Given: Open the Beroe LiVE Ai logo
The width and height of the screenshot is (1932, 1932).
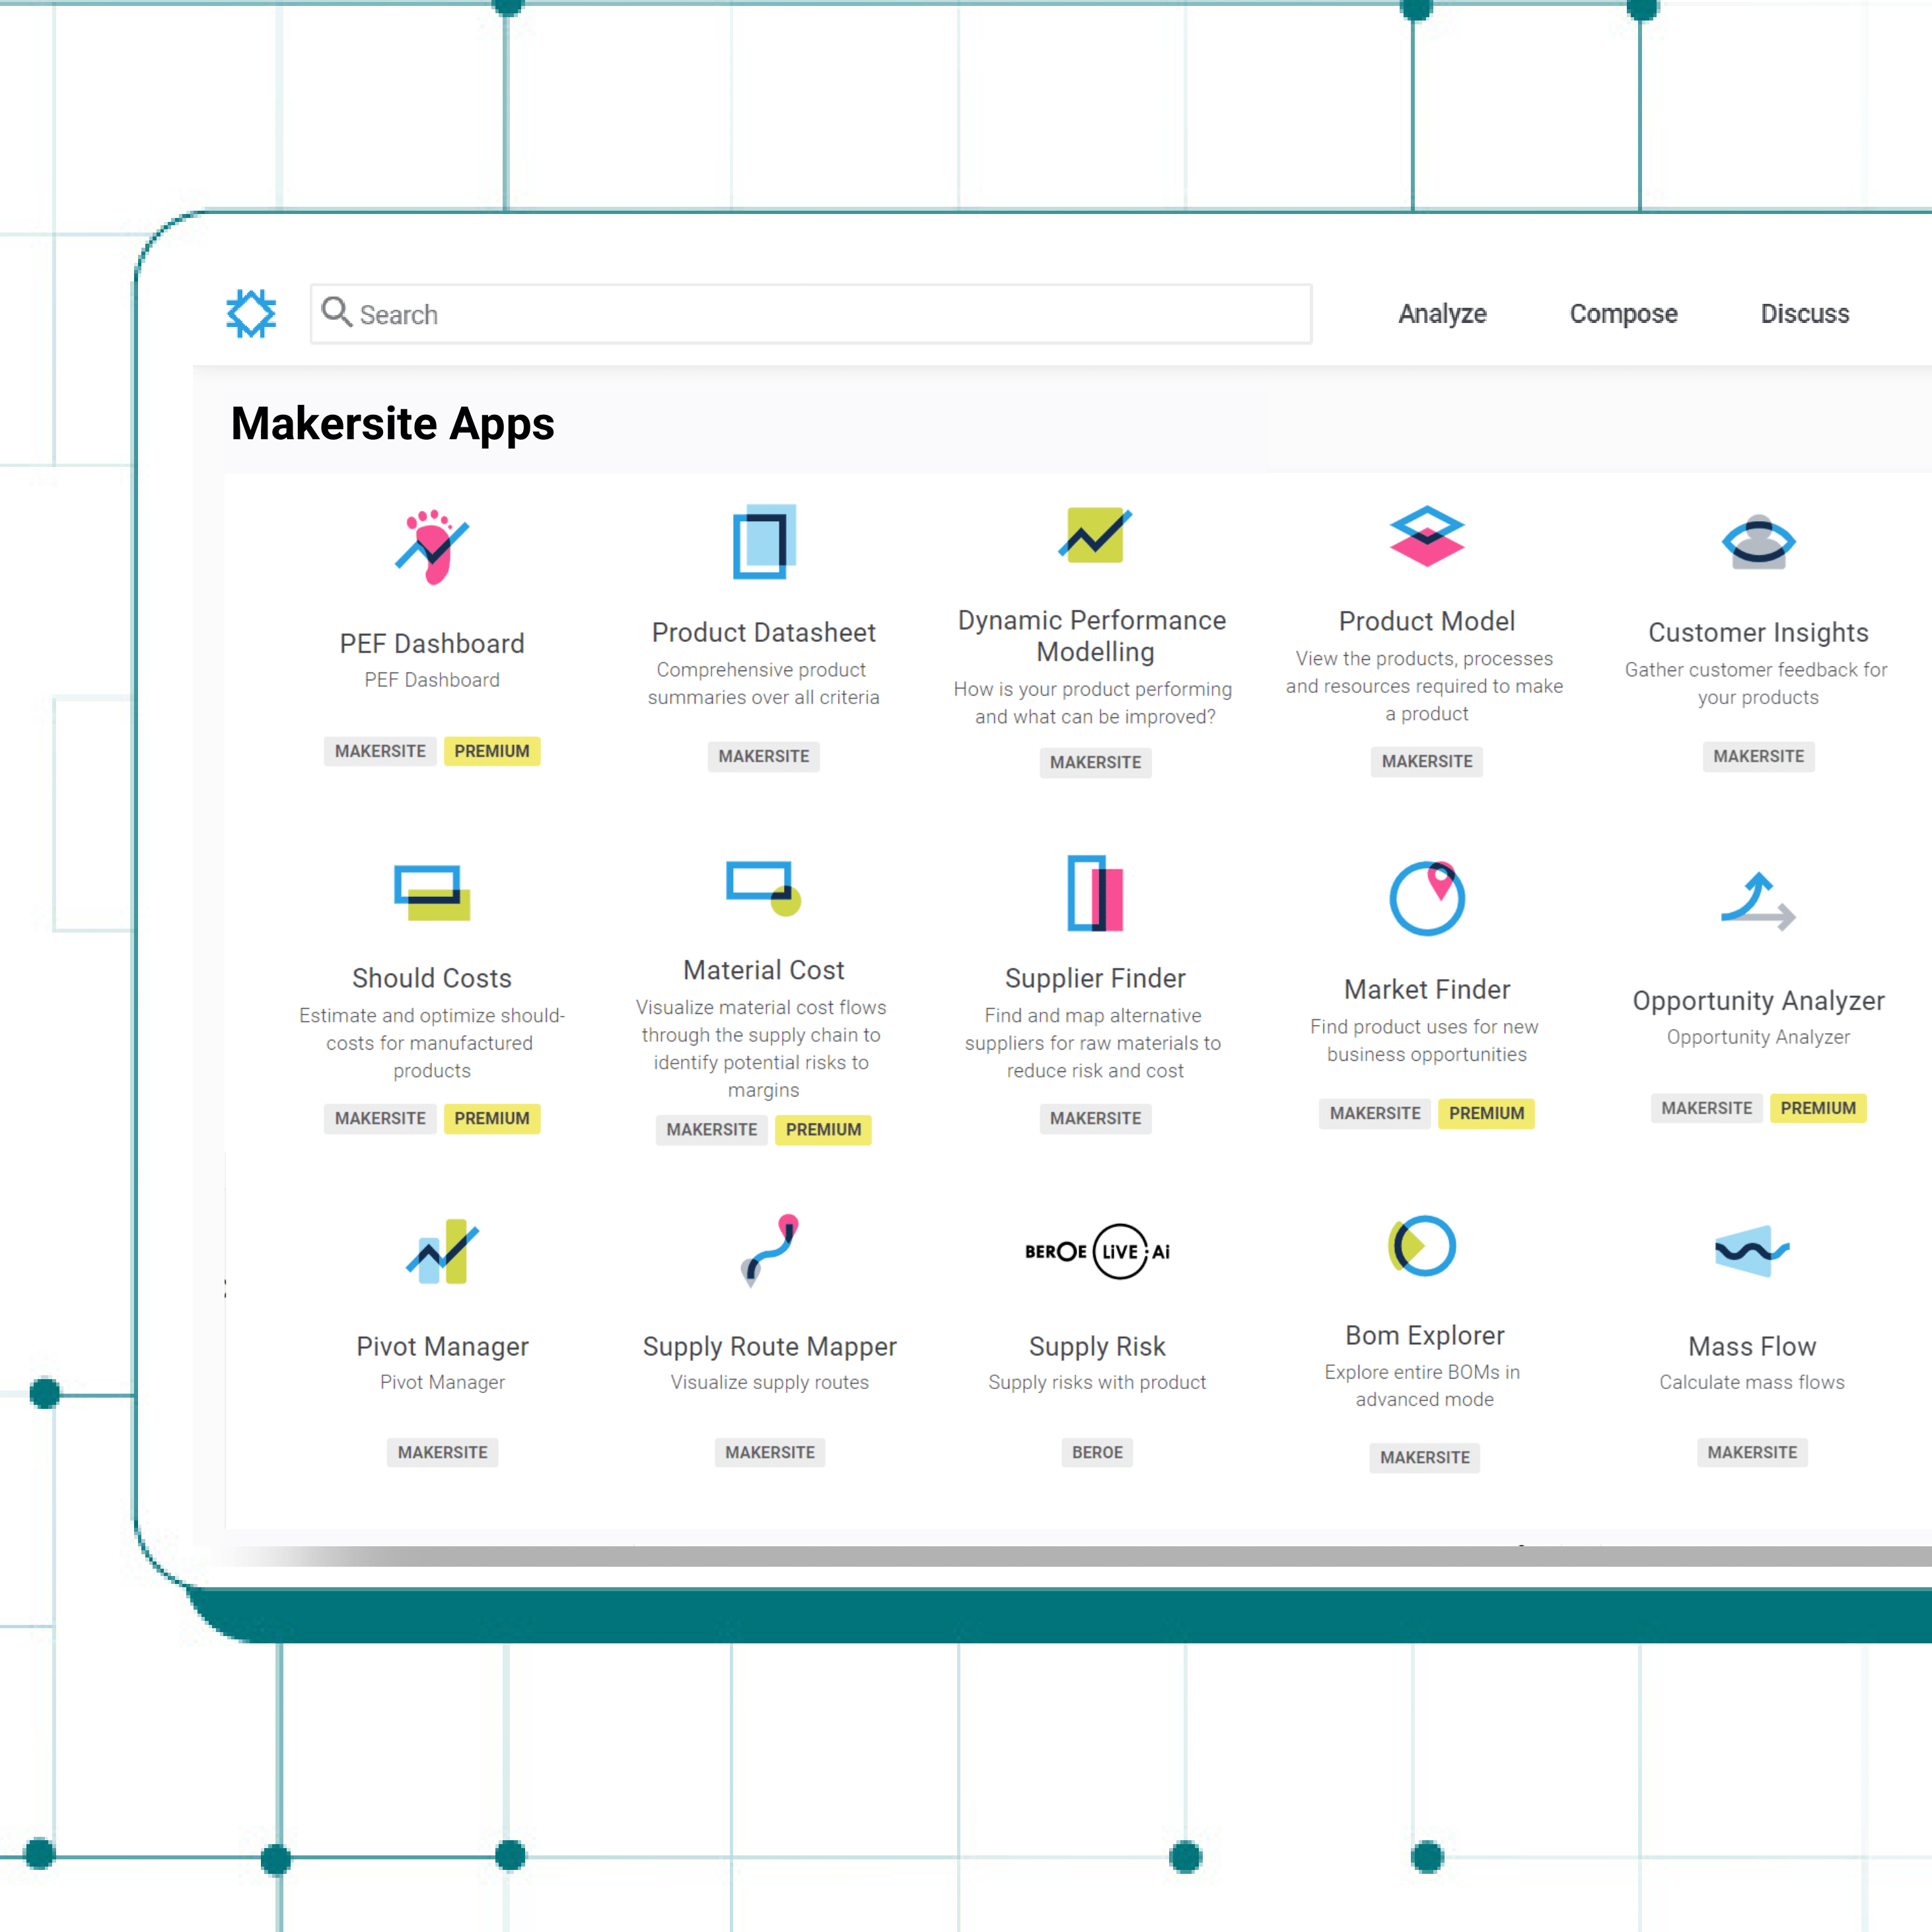Looking at the screenshot, I should [x=1097, y=1251].
